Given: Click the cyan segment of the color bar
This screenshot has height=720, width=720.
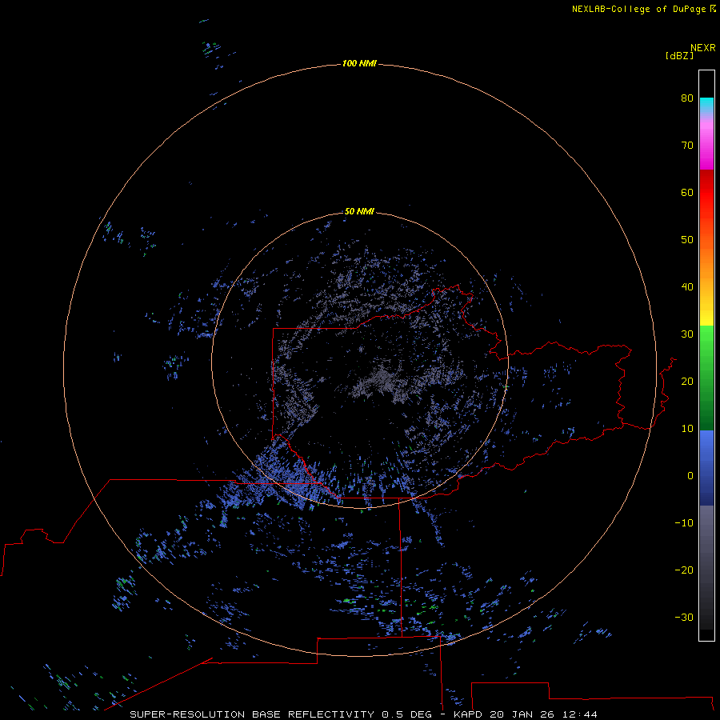Looking at the screenshot, I should coord(706,105).
